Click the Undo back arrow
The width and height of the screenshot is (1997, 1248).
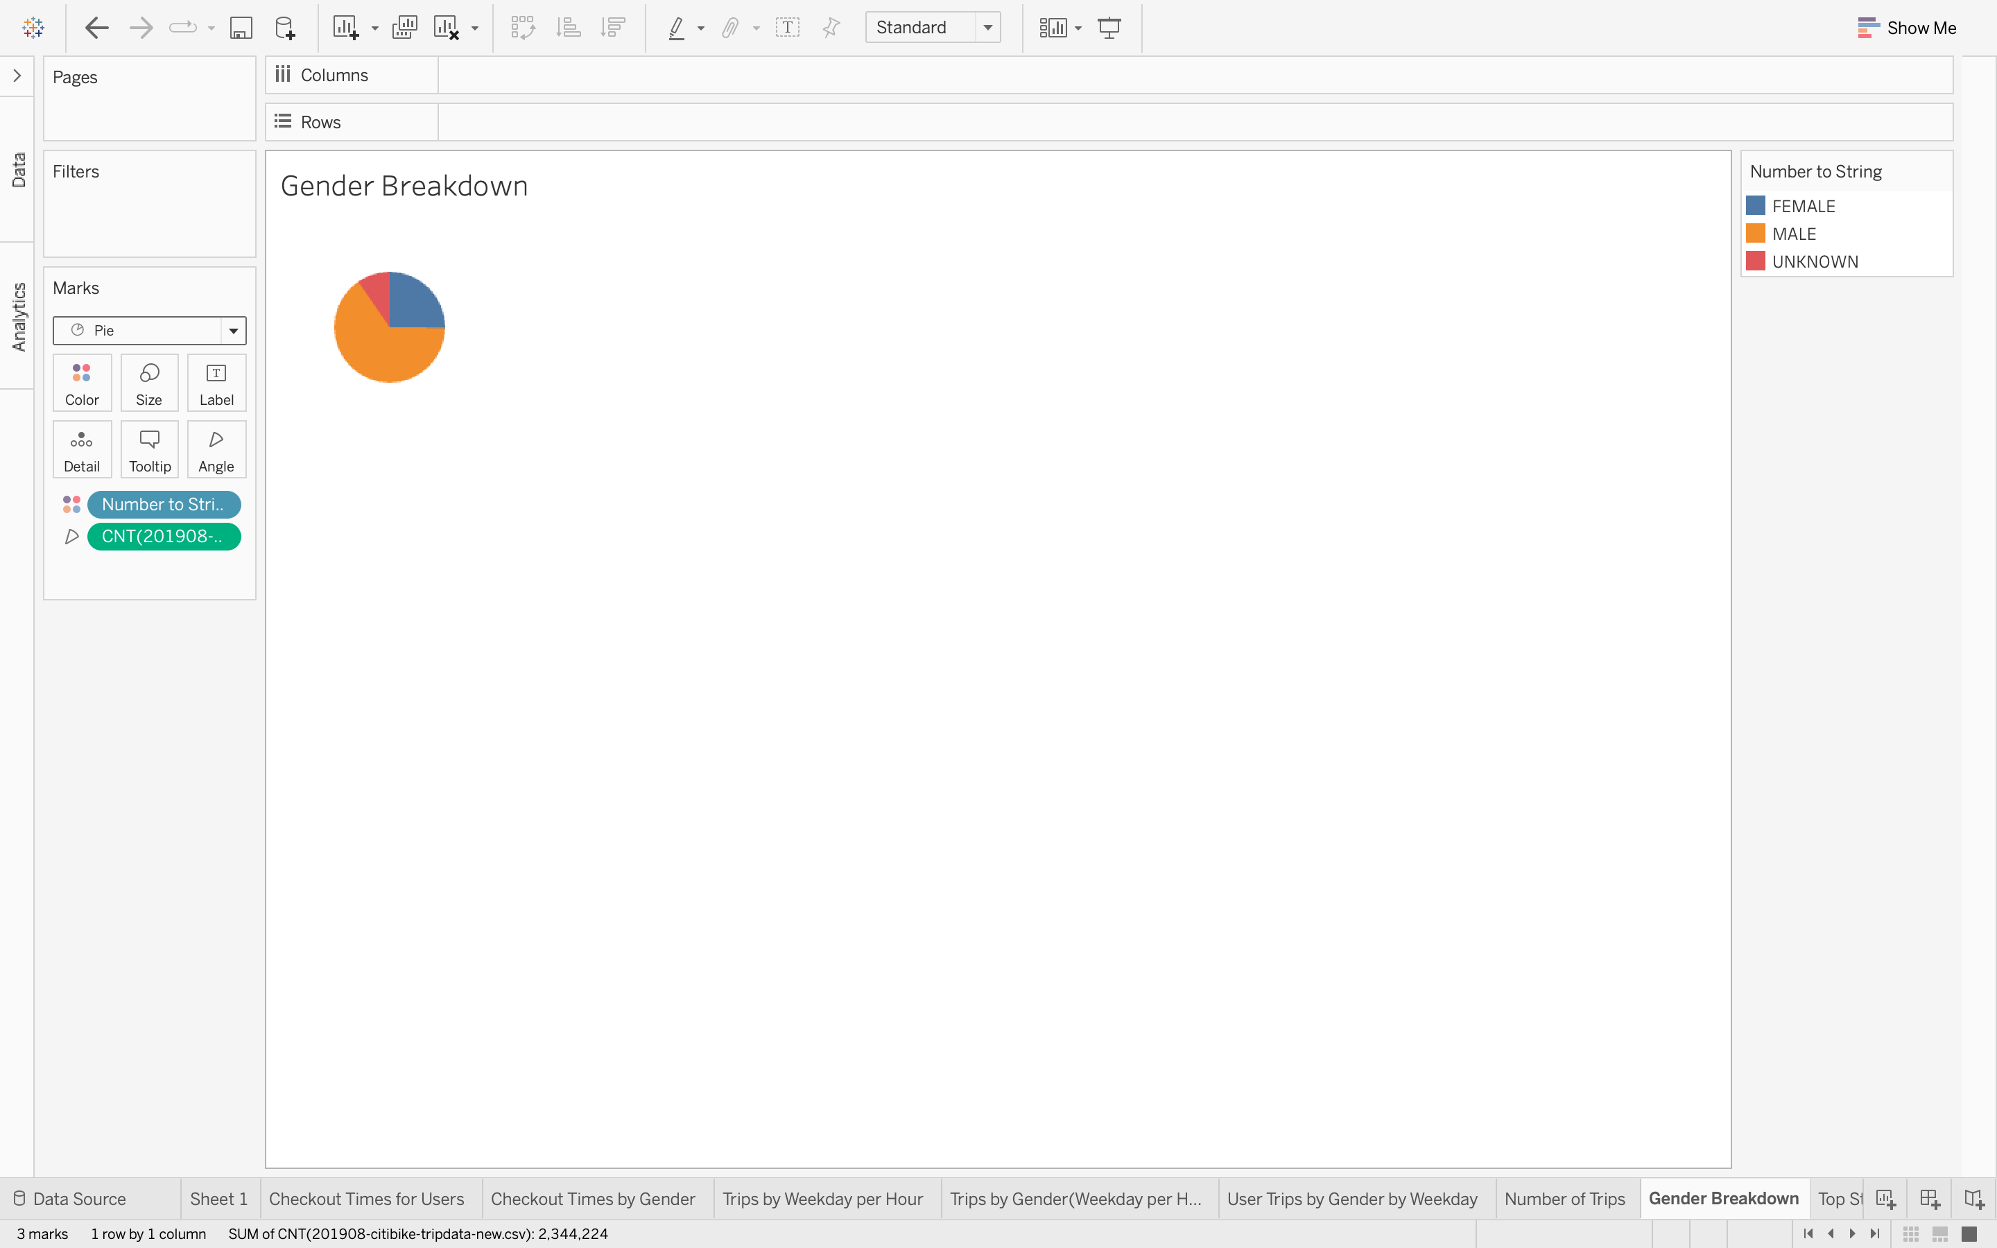[x=96, y=28]
